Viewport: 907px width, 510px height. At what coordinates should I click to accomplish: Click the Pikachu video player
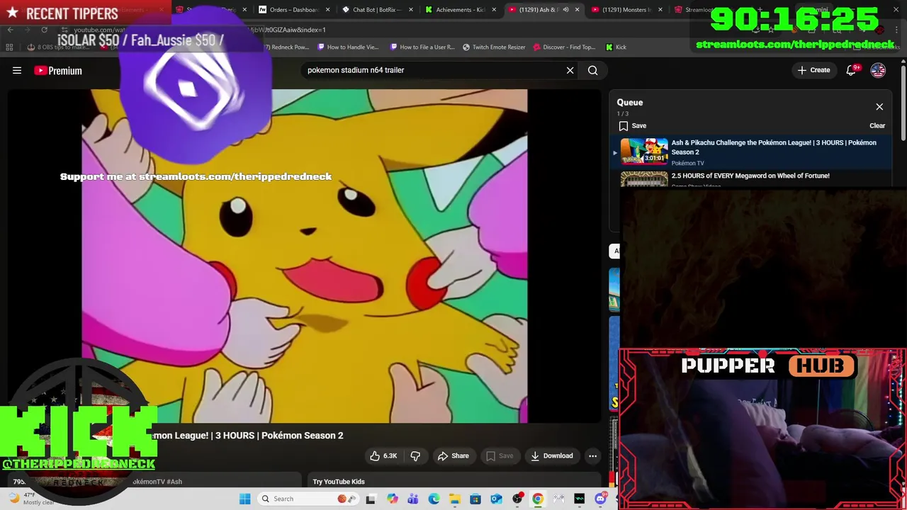click(305, 256)
